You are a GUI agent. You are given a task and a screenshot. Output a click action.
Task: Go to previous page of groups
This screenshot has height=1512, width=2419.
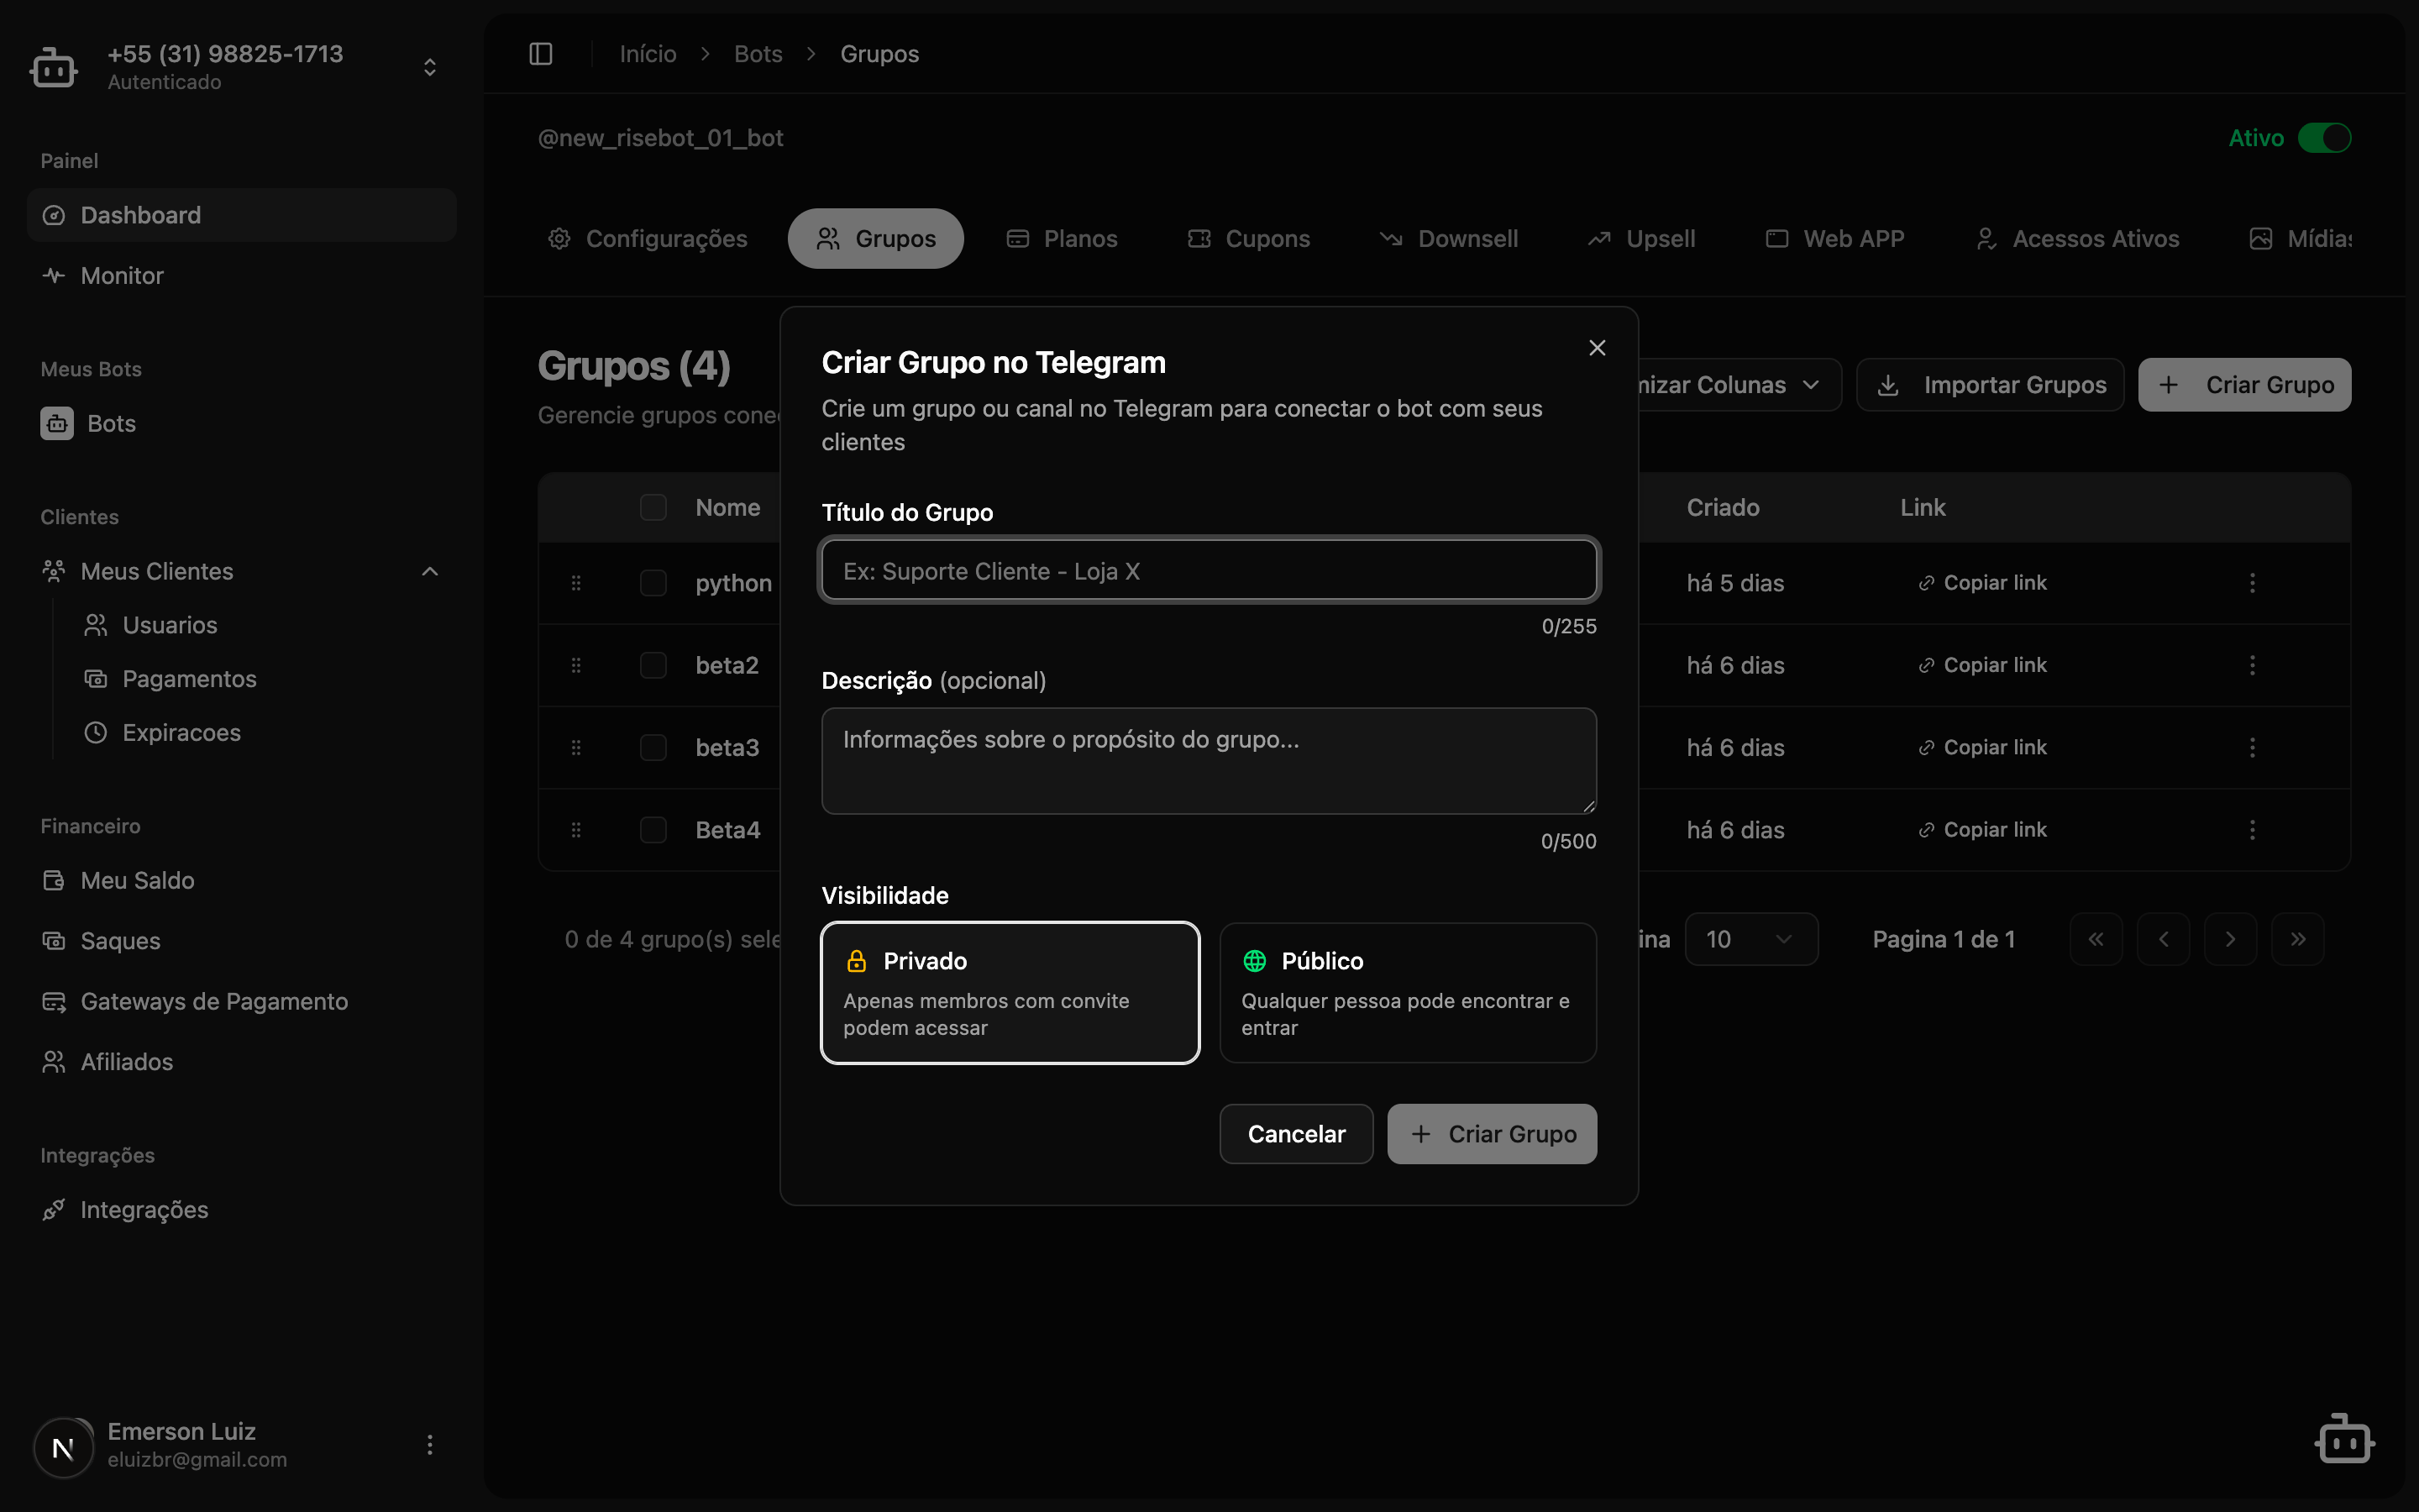click(x=2163, y=939)
